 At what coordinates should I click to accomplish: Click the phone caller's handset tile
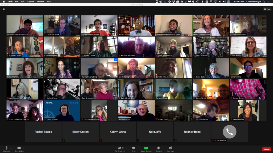click(x=229, y=132)
